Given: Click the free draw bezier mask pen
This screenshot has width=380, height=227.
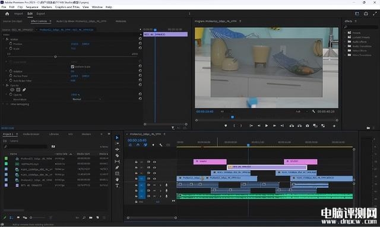Looking at the screenshot, I should [x=24, y=89].
